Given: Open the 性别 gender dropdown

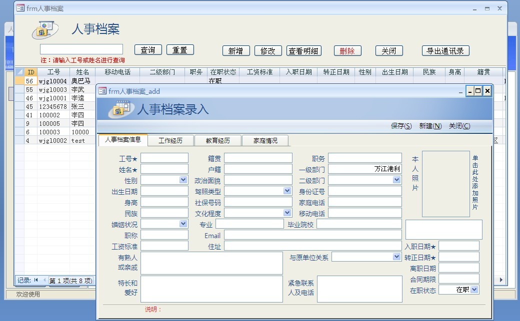Looking at the screenshot, I should tap(182, 179).
